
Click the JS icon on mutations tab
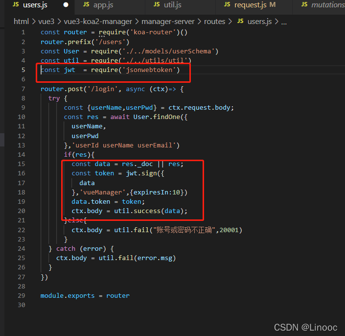pos(304,4)
